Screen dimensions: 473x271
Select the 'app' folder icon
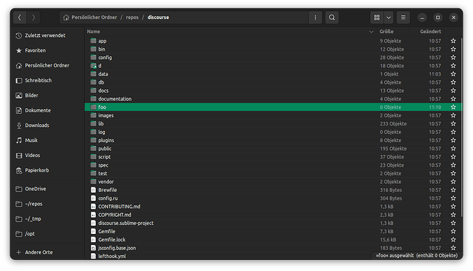(93, 40)
